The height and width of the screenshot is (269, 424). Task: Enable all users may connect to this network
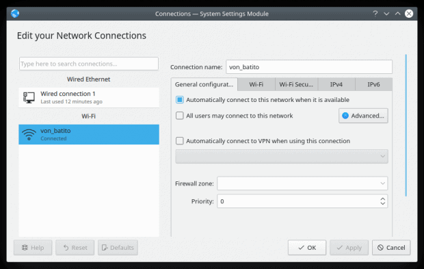point(180,116)
